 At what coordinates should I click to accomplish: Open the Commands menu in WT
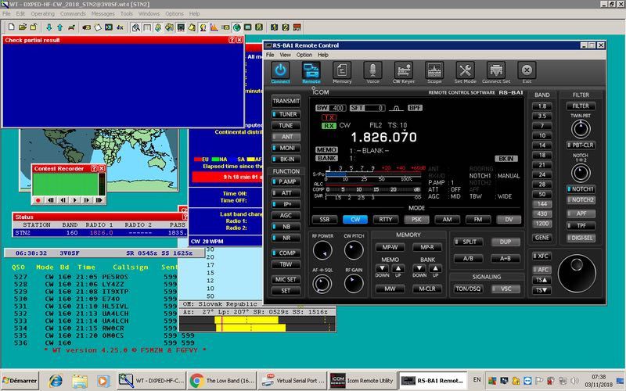pos(73,13)
